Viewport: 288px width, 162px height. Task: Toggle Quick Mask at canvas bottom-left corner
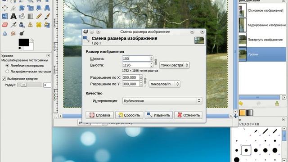pyautogui.click(x=56, y=116)
